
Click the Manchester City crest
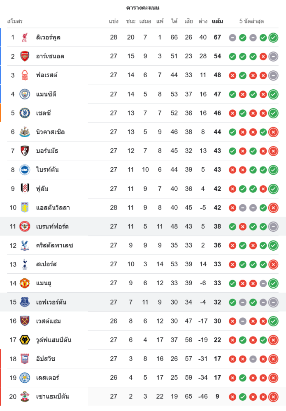[25, 94]
